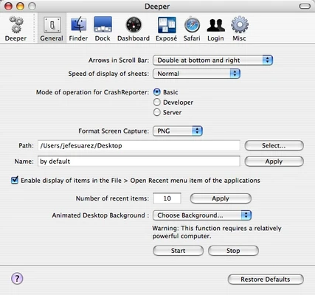Viewport: 315px width, 295px height.
Task: Click the Select... path button
Action: pos(274,146)
